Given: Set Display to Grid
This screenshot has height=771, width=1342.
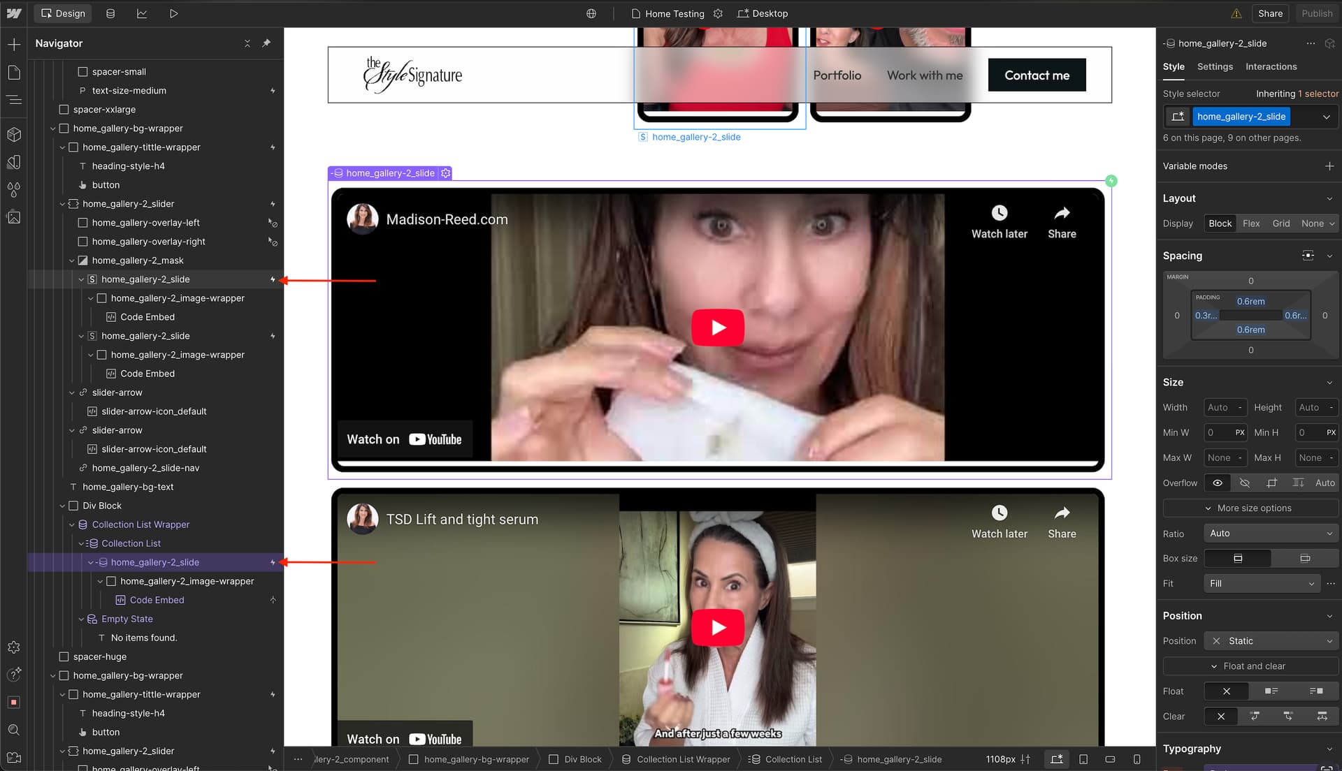Looking at the screenshot, I should pos(1281,223).
